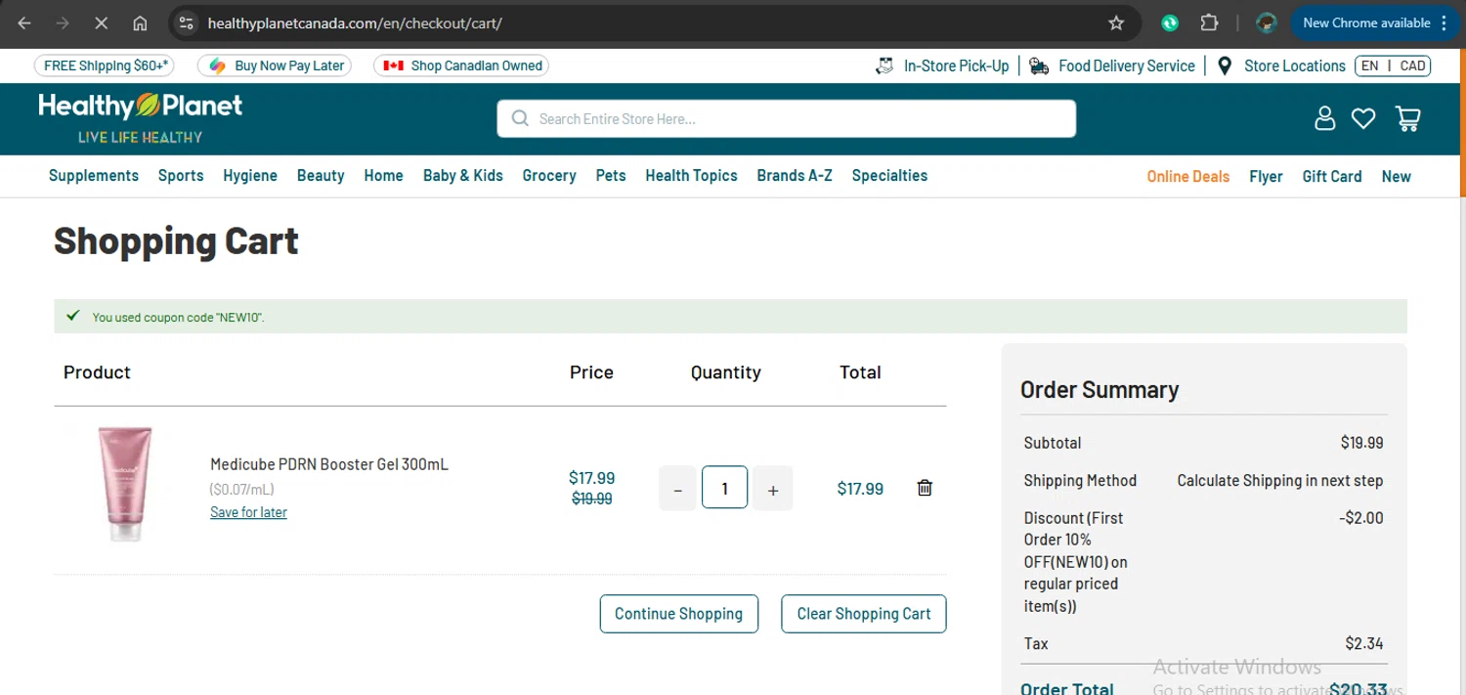This screenshot has width=1466, height=695.
Task: Click Clear Shopping Cart button
Action: pyautogui.click(x=864, y=614)
